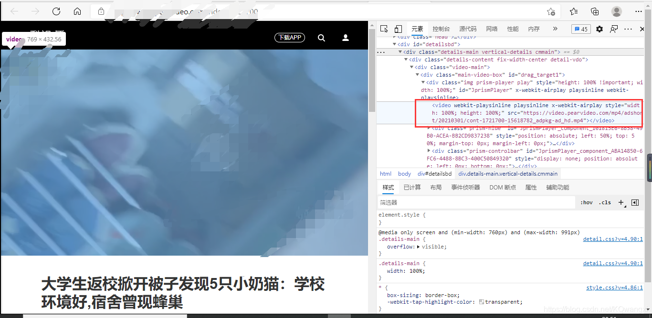The image size is (652, 318).
Task: Collapse the video-main div node
Action: (412, 67)
